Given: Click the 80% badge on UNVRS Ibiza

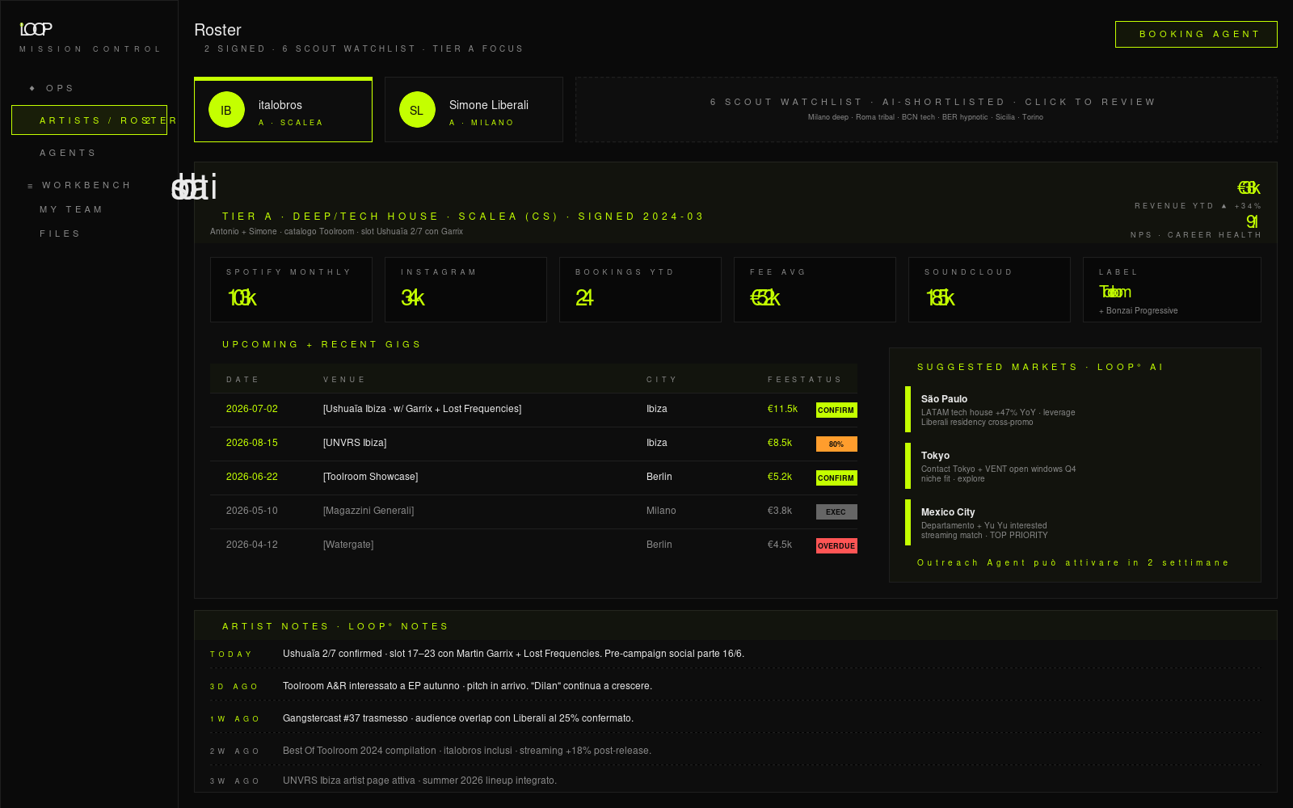Looking at the screenshot, I should pos(836,444).
